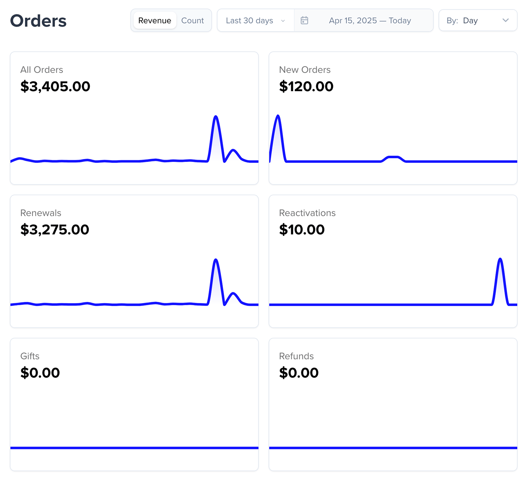This screenshot has height=481, width=528.
Task: Click the Apr 15, 2025 — Today date range
Action: click(370, 21)
